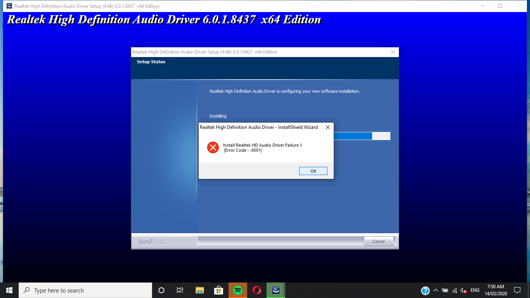This screenshot has height=298, width=530.
Task: Click the Setup Status heading
Action: (151, 62)
